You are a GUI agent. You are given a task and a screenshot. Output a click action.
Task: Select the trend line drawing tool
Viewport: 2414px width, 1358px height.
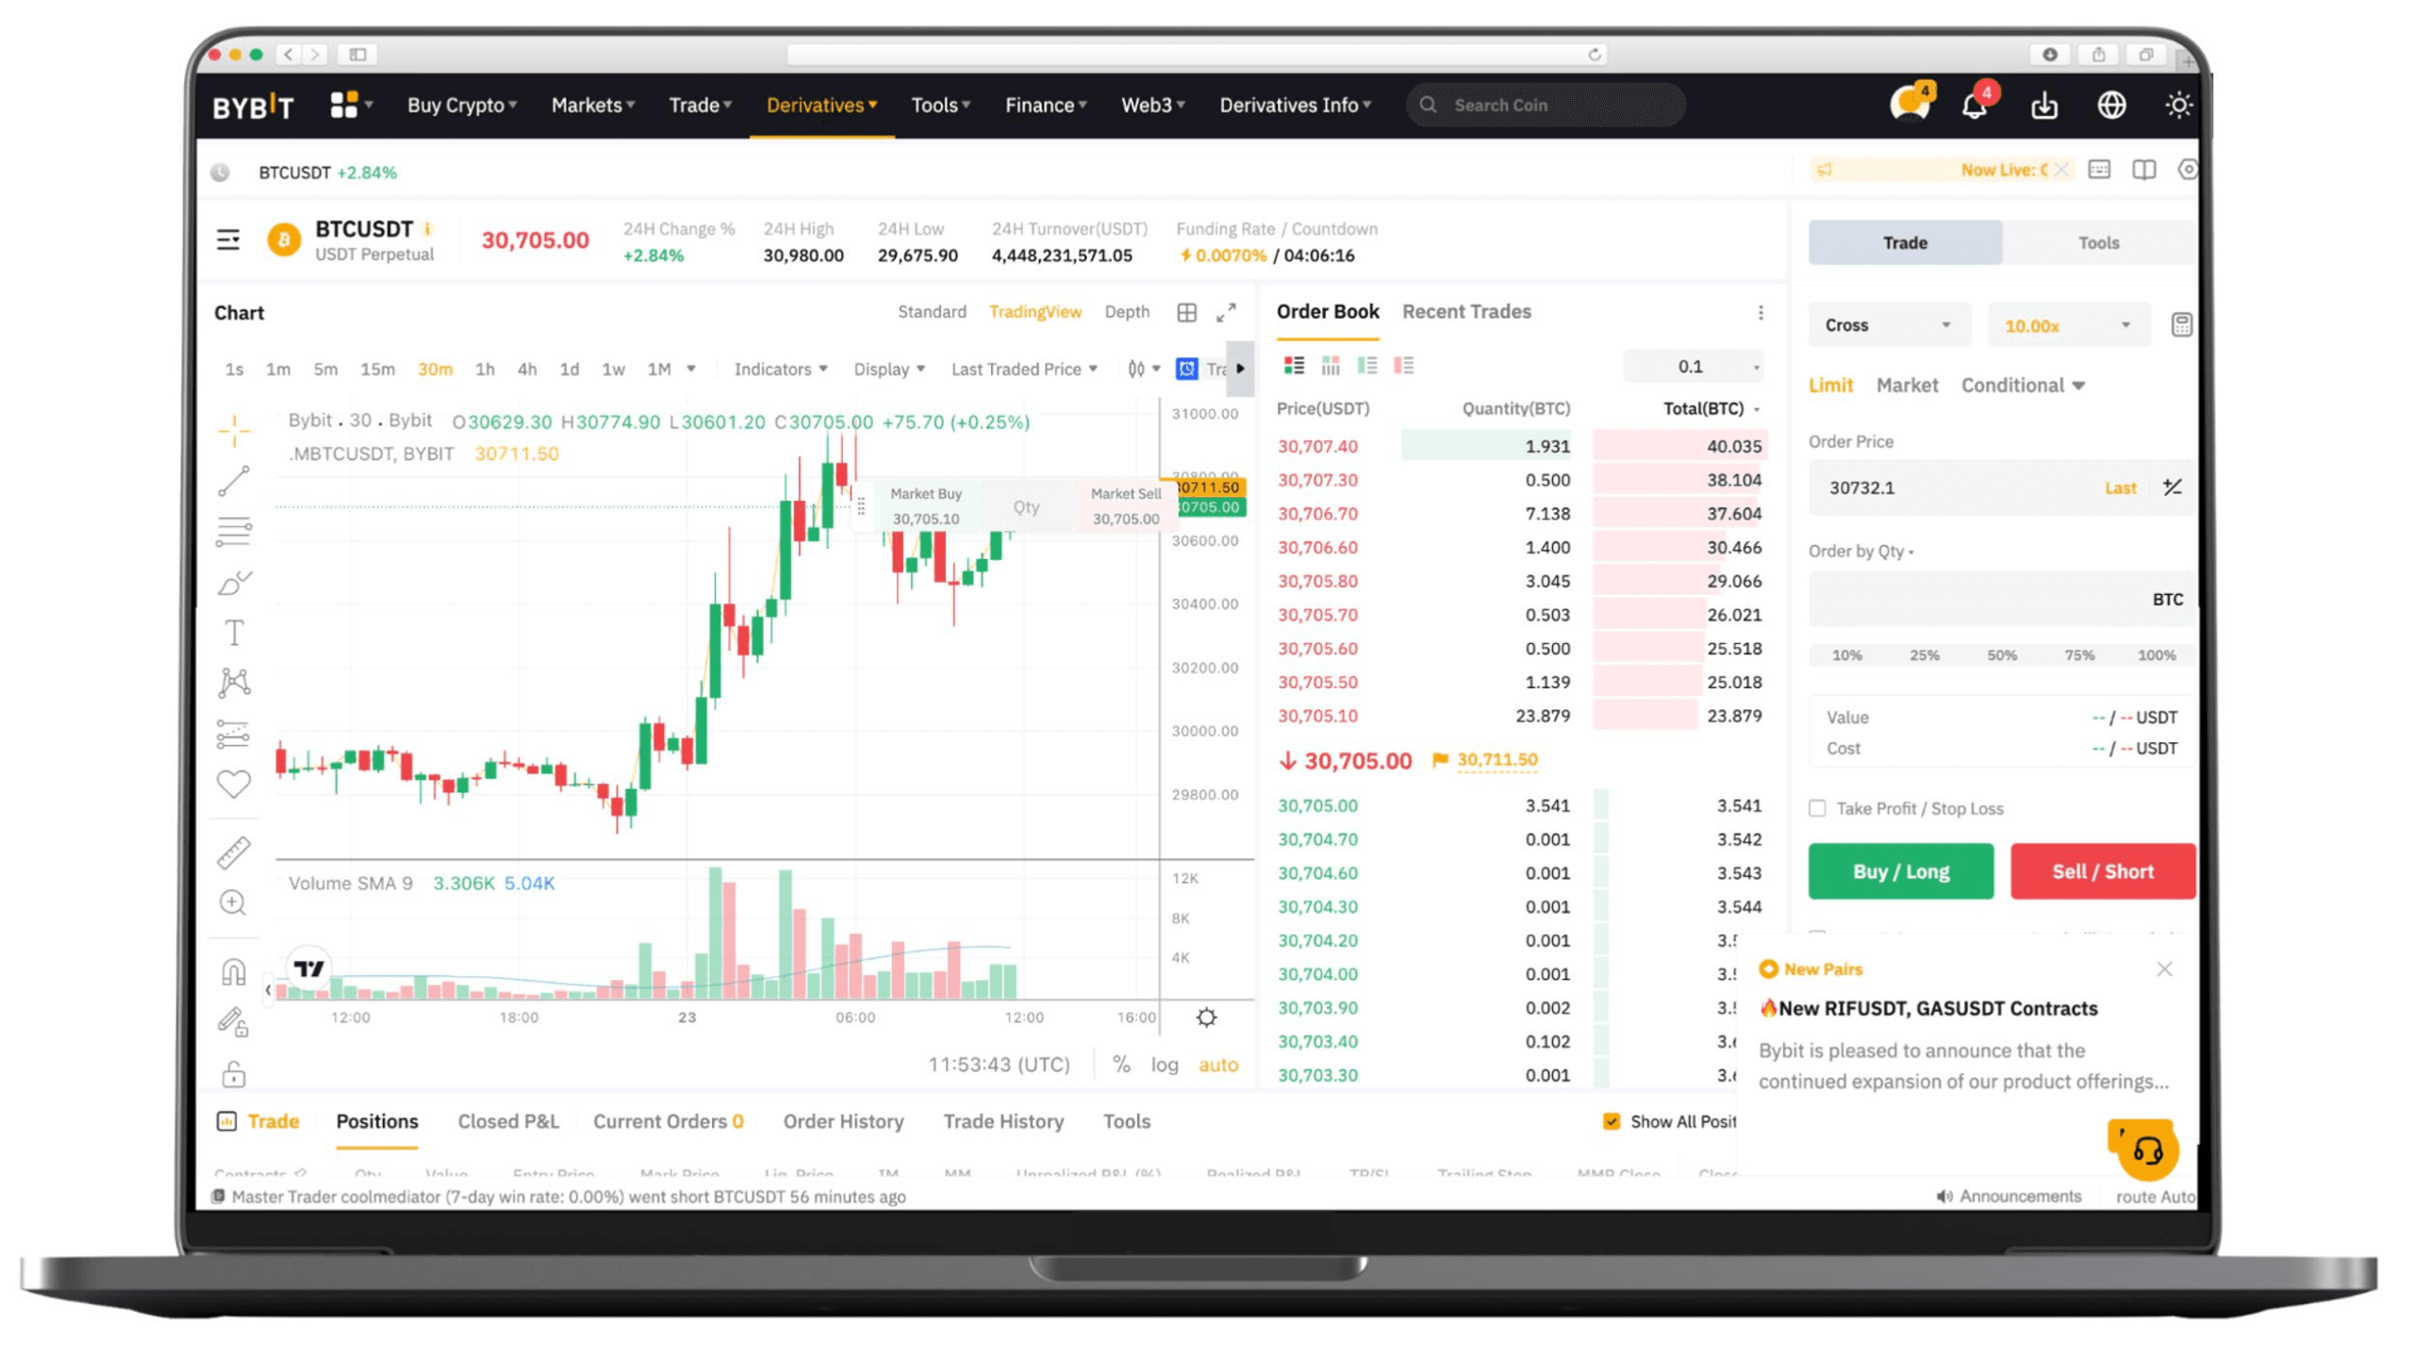[x=234, y=481]
